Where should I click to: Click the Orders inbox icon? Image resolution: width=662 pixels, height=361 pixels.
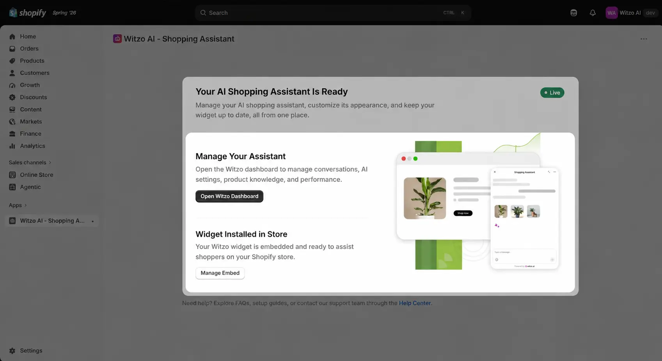[12, 49]
